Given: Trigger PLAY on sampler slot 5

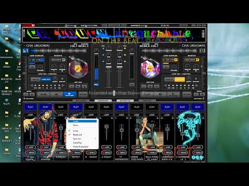Looking at the screenshot, I should [x=91, y=107].
